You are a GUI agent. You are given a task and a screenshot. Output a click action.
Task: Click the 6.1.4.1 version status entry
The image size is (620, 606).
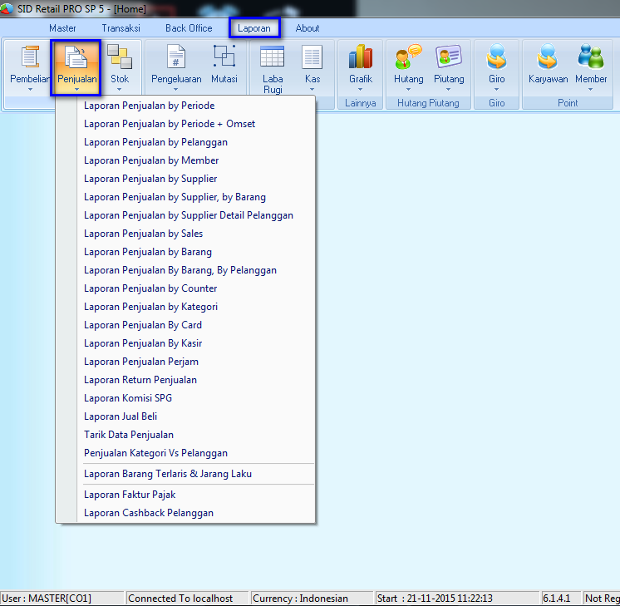coord(561,599)
